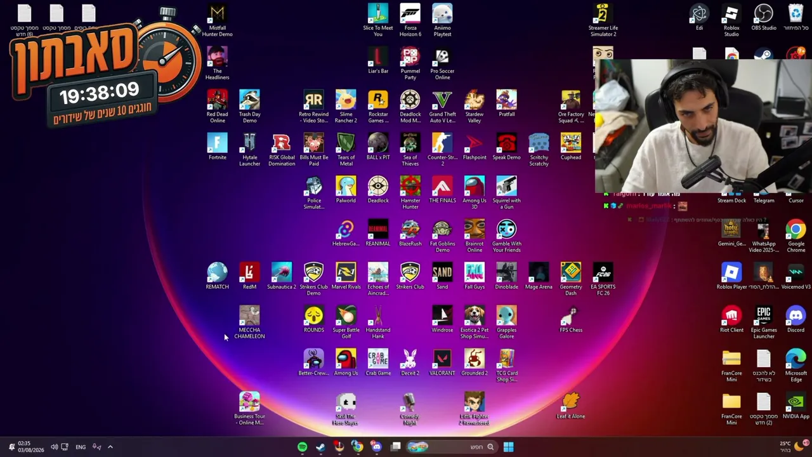This screenshot has height=457, width=812.
Task: Launch Mistfall Hunter Demo shortcut
Action: pos(217,20)
